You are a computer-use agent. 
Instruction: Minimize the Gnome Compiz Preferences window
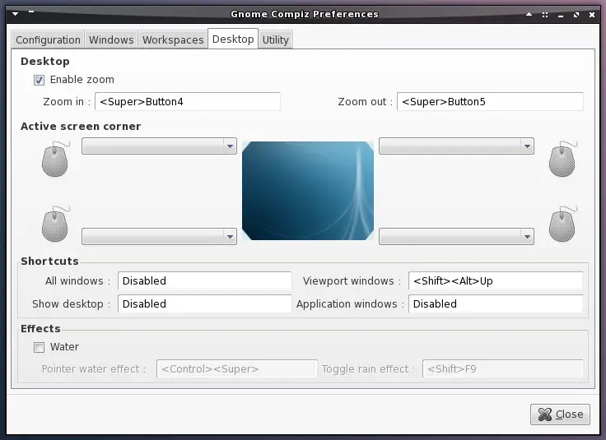pyautogui.click(x=561, y=15)
